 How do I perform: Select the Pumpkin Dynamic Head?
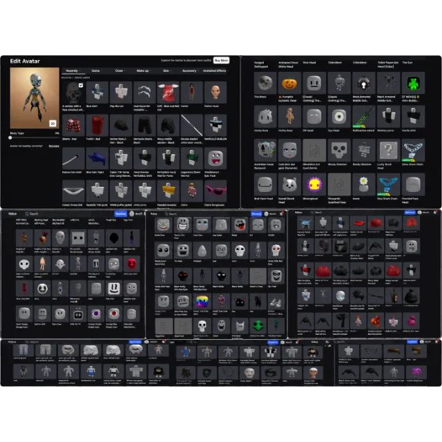(x=289, y=83)
